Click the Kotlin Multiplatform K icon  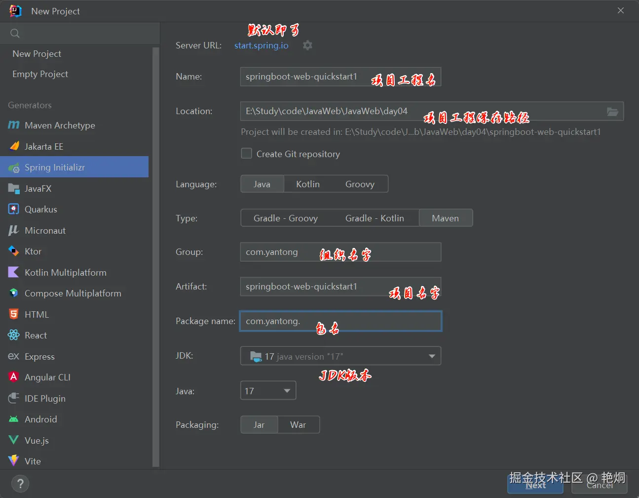point(14,272)
